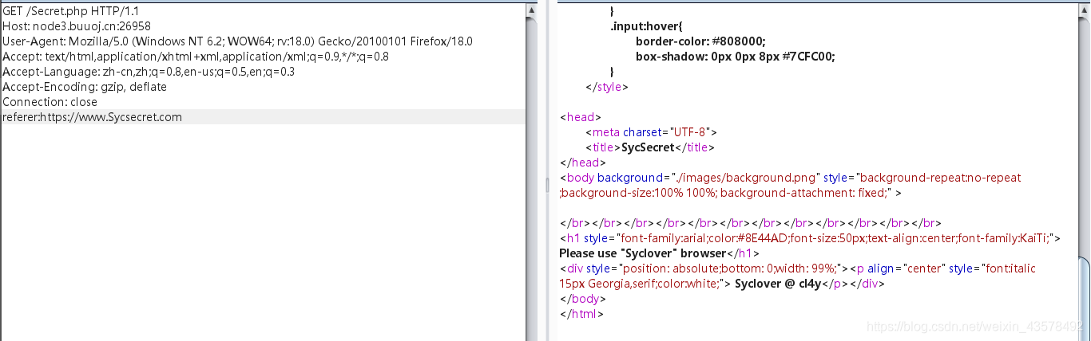
Task: Click the Accept: text/html header line
Action: click(x=196, y=56)
